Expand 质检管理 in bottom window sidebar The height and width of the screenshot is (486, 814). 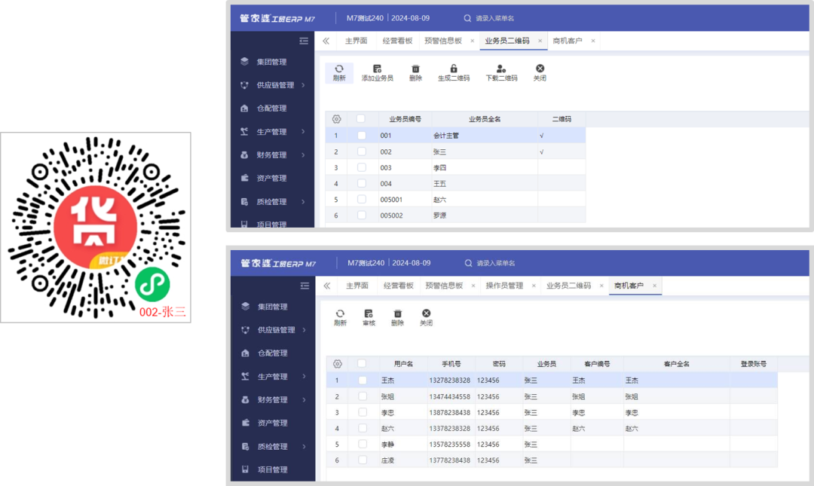pyautogui.click(x=304, y=446)
